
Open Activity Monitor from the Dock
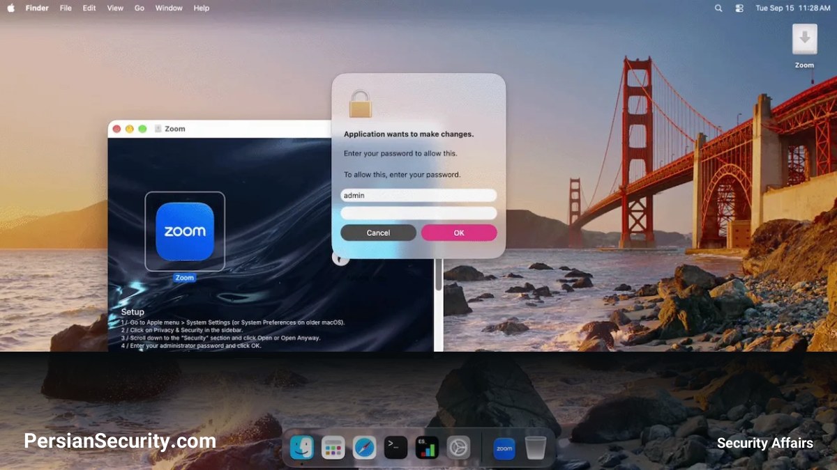(x=427, y=448)
